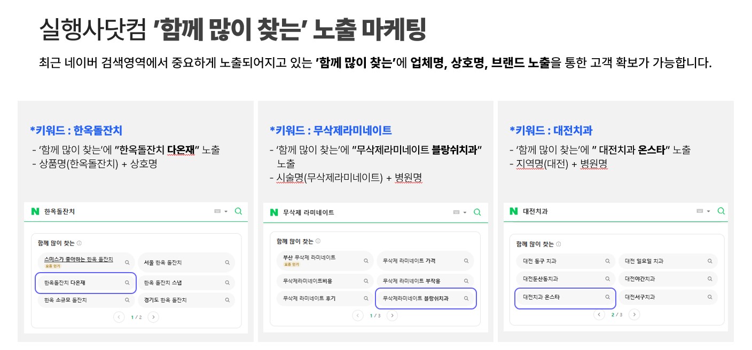Click the Naver logo beside 무삭제 라미네이트
This screenshot has height=350, width=752.
(x=274, y=212)
